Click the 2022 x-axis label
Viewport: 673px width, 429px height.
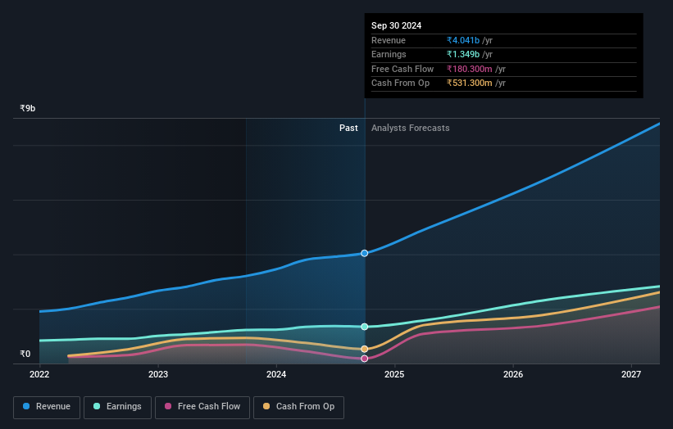39,374
